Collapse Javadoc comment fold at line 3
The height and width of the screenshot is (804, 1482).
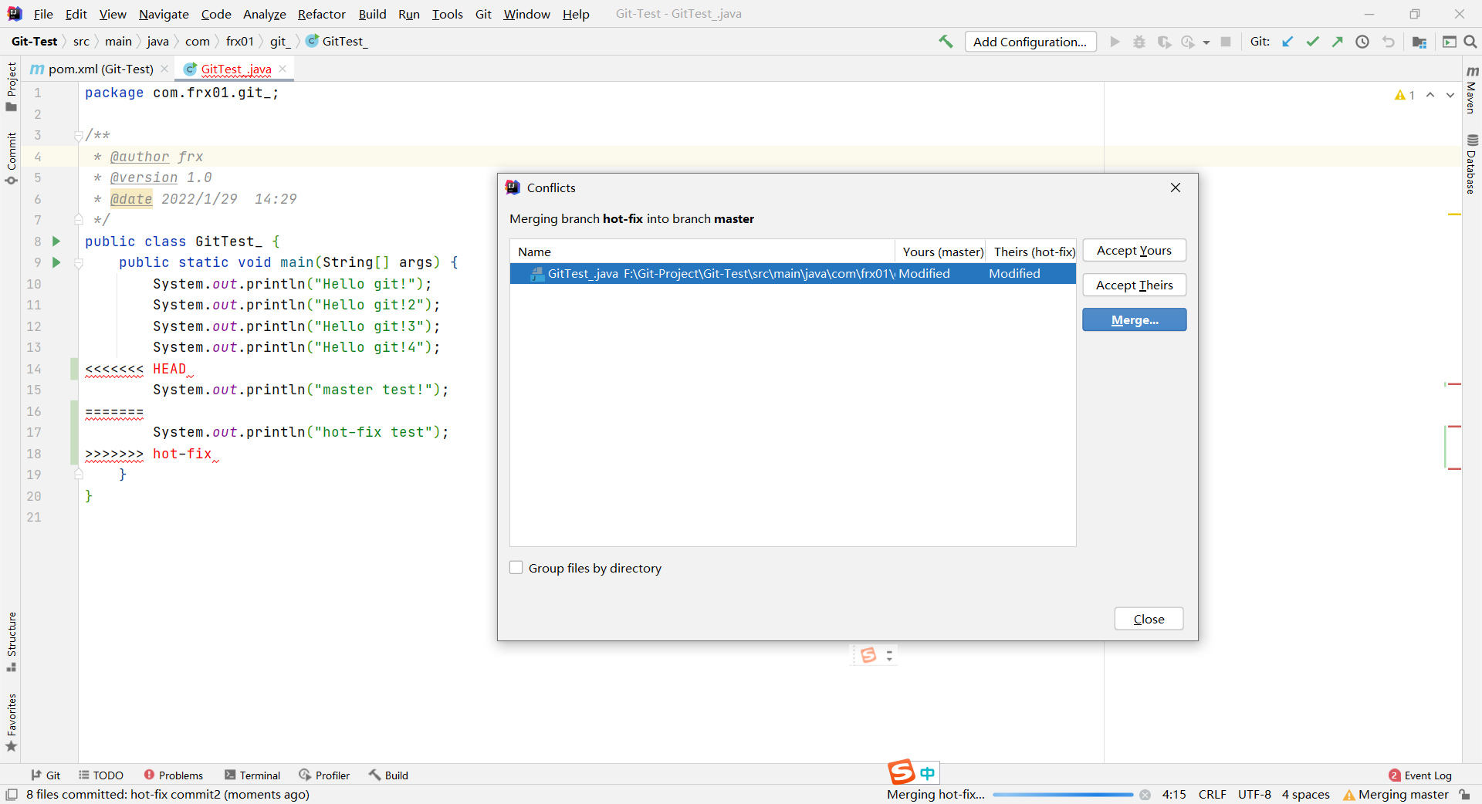78,136
